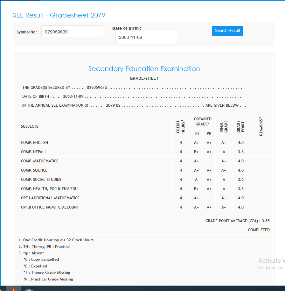285x291 pixels.
Task: Click the COMP. SOCIAL STUDIES subject name
Action: (x=41, y=180)
